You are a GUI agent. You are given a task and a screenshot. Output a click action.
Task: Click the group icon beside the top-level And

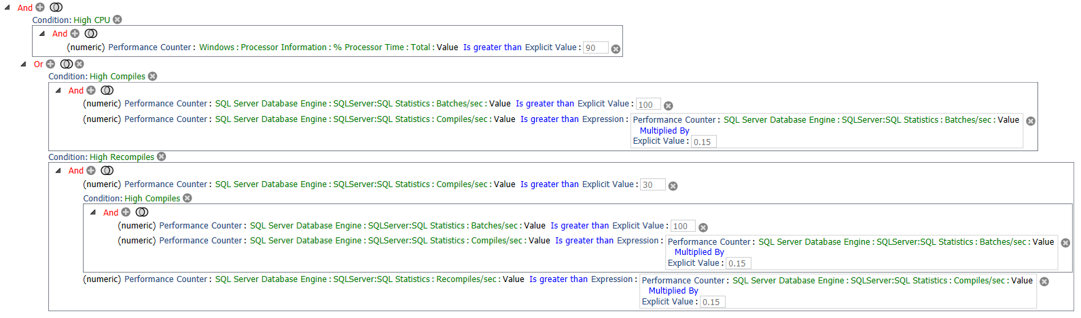[x=56, y=7]
